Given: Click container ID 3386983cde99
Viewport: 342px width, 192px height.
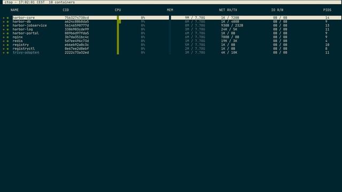Looking at the screenshot, I should (77, 29).
